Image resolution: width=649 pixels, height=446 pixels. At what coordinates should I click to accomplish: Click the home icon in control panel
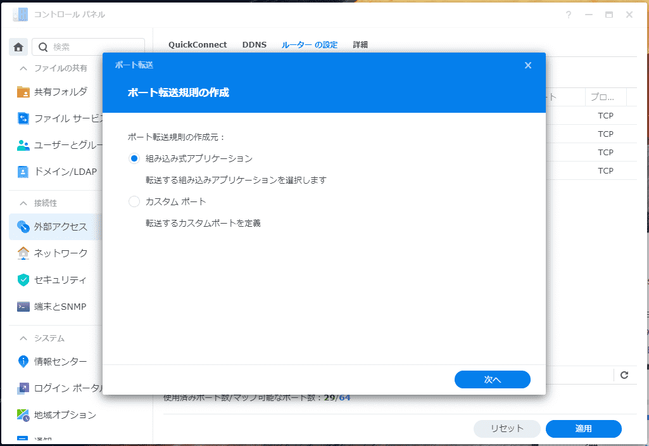click(18, 48)
